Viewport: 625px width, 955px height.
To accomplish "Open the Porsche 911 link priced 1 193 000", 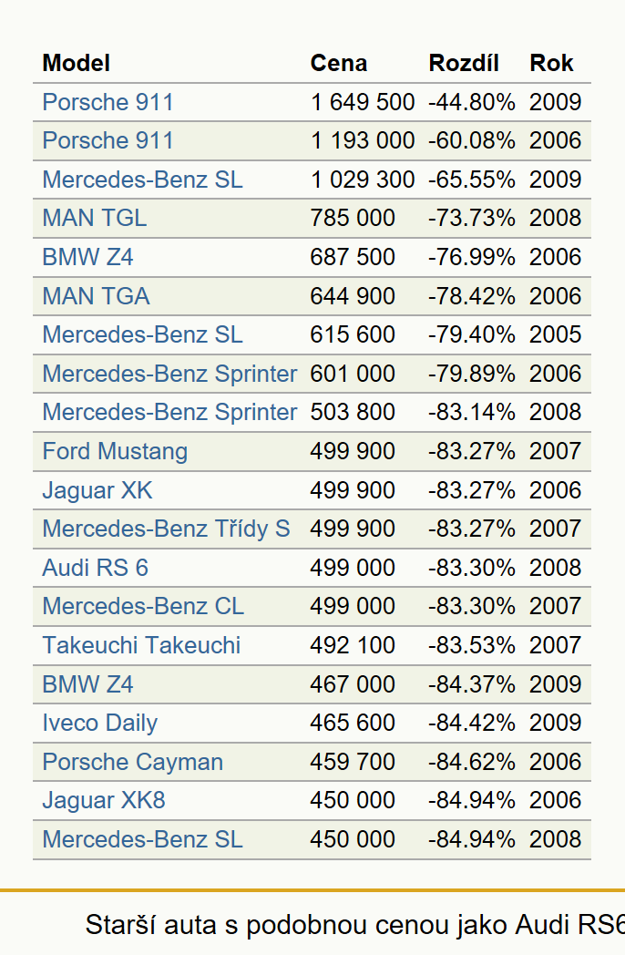I will point(108,140).
